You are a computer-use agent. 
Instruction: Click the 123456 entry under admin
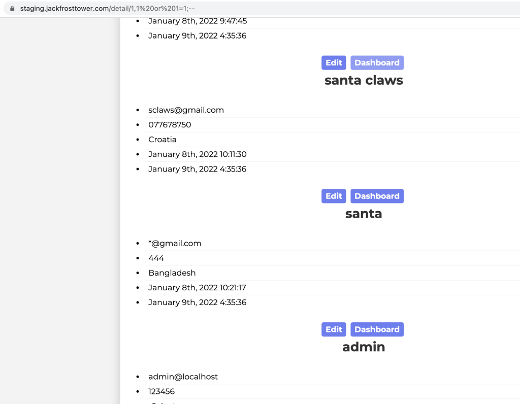pos(161,391)
